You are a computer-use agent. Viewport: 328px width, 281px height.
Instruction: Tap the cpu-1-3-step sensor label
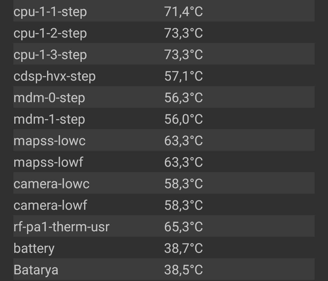(x=50, y=55)
